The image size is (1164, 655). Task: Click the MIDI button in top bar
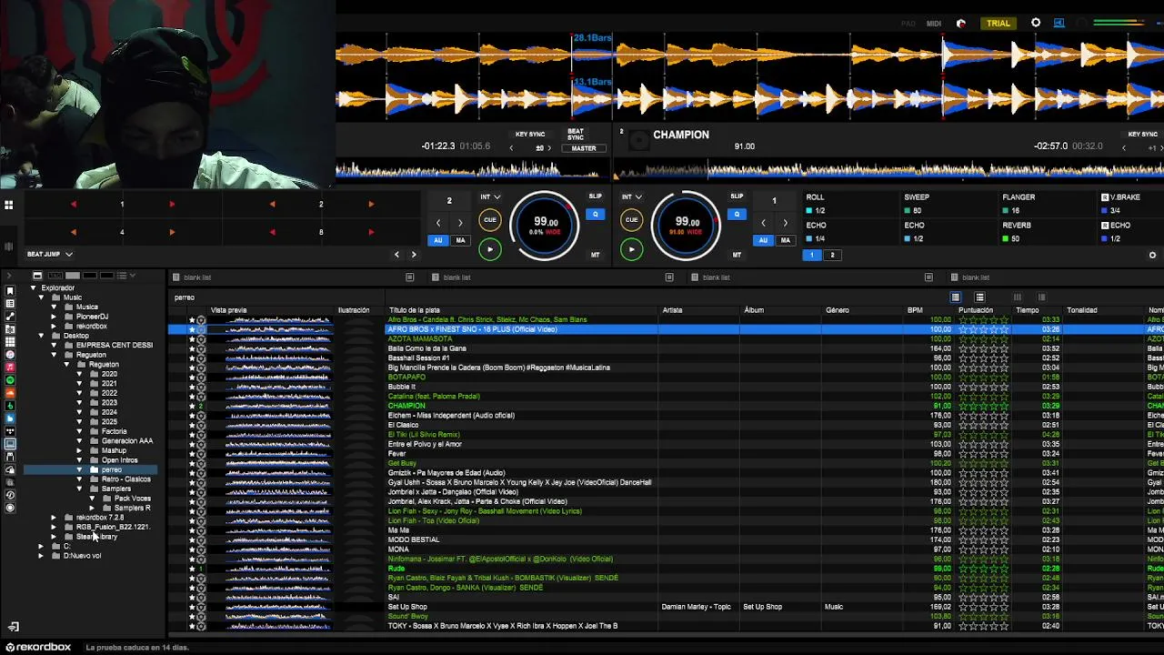coord(934,24)
